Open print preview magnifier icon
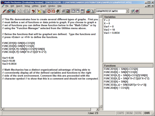Viewport: 155px width, 116px height. pos(92,11)
